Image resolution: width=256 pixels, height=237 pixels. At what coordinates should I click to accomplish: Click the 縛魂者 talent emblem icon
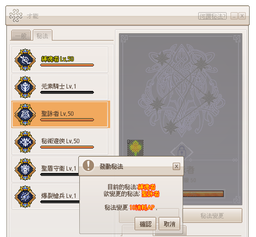[25, 60]
